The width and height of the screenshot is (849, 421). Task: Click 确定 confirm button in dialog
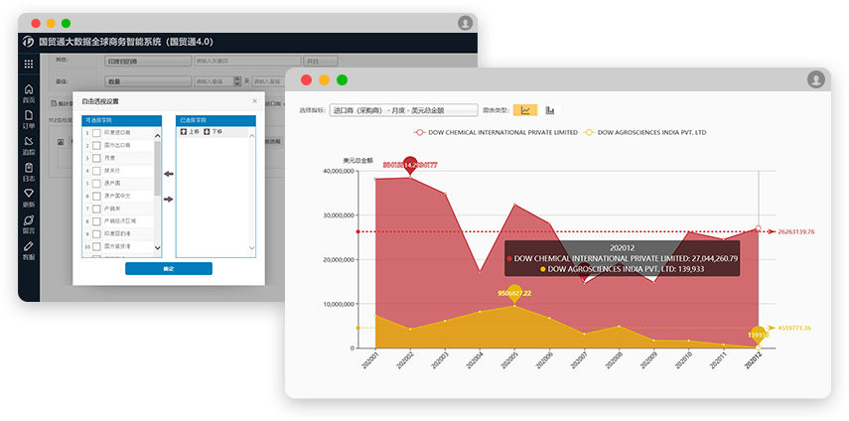click(x=169, y=269)
